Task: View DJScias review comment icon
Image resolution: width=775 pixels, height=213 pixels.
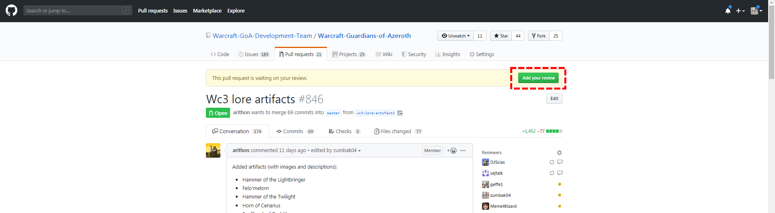Action: 560,162
